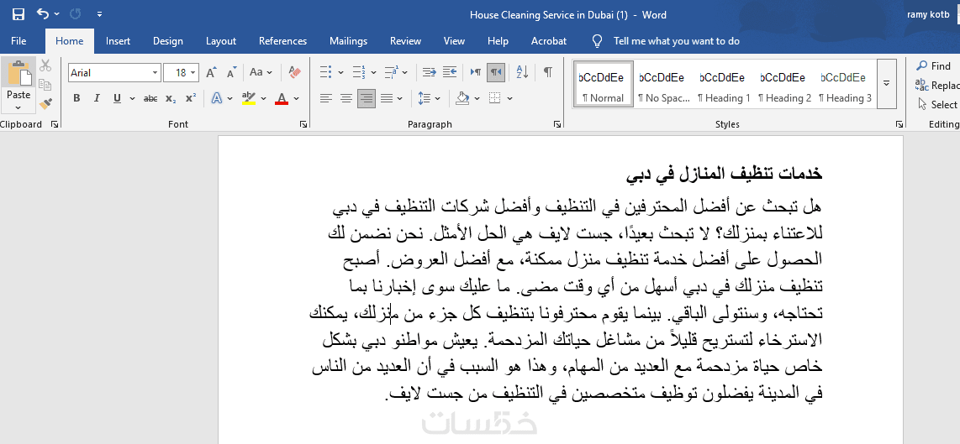Open the Justify dropdown arrow
The height and width of the screenshot is (444, 960).
tap(400, 98)
